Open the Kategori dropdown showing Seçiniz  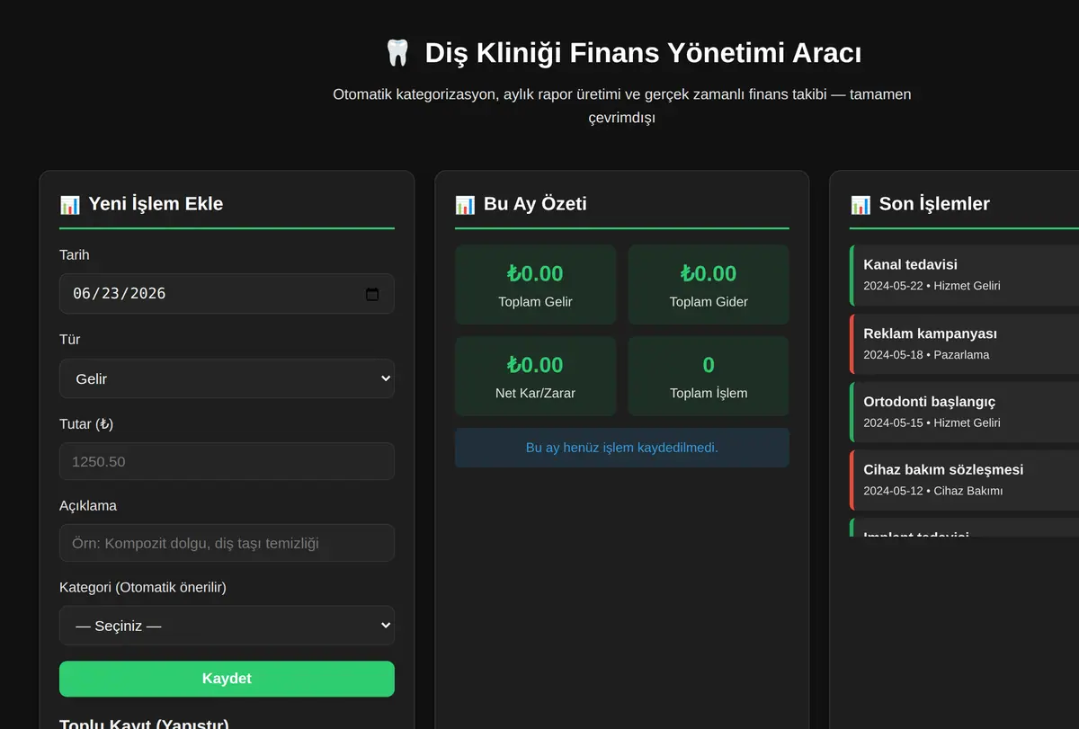(x=227, y=626)
